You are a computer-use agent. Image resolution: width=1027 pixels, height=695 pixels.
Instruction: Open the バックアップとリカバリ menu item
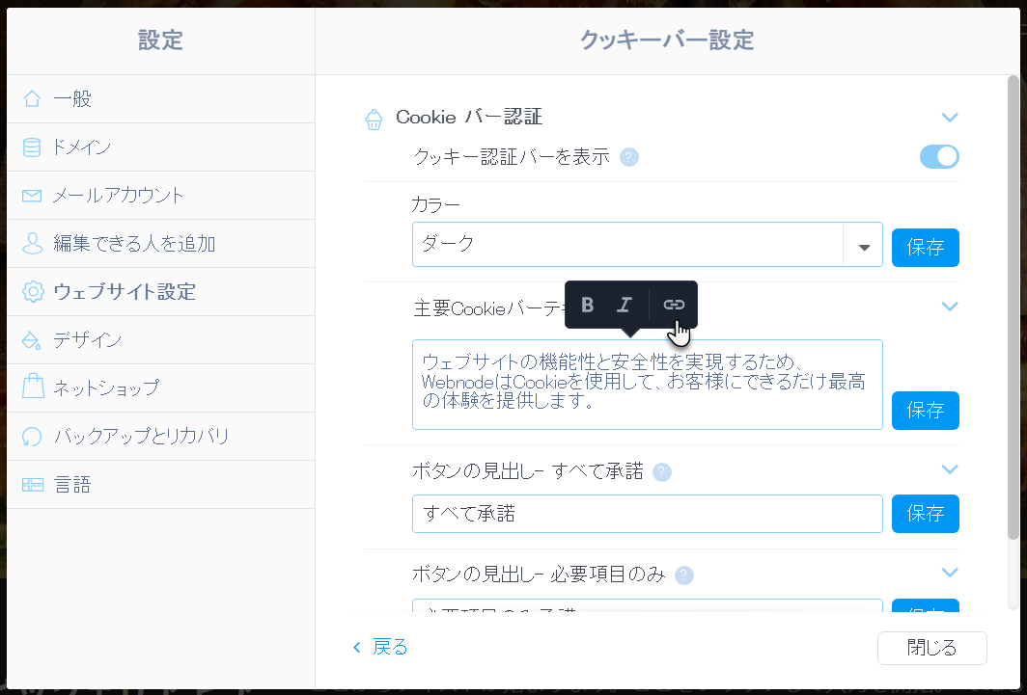[160, 436]
